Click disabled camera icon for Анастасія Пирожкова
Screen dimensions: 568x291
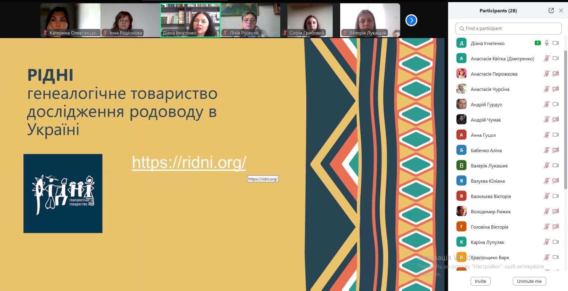[556, 73]
